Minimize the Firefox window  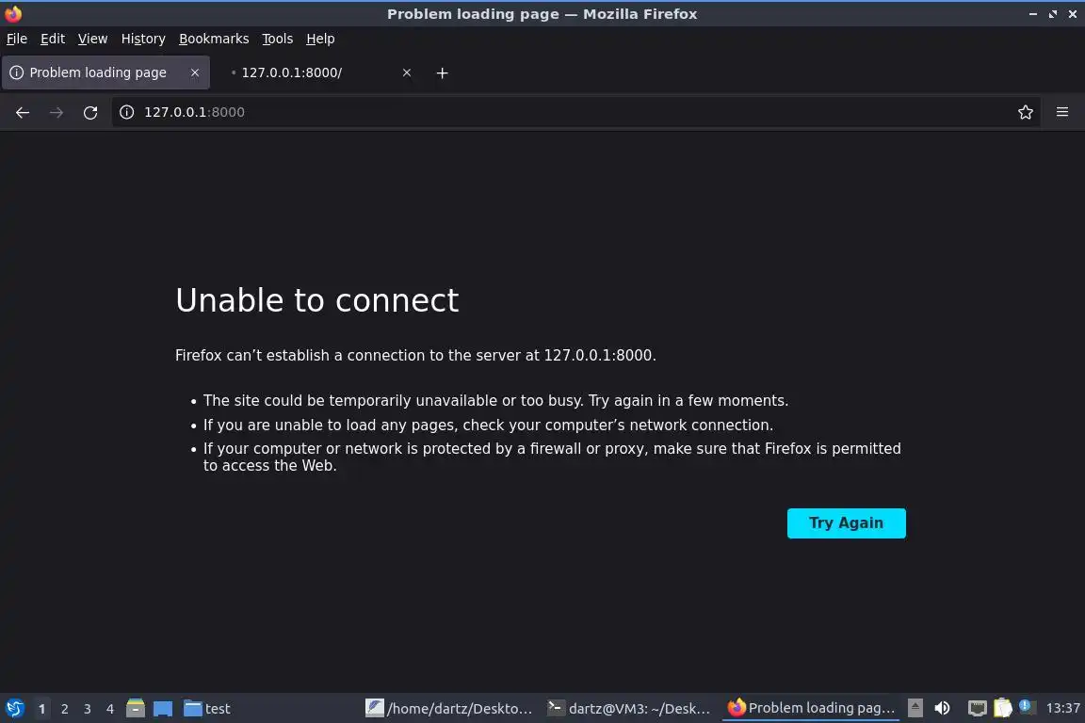click(x=1032, y=14)
